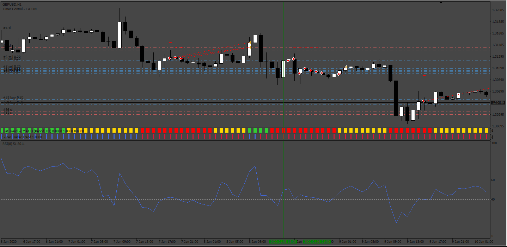Viewport: 507px width, 247px height.
Task: Click the Super Trader Trend indicator label
Action: pos(22,137)
